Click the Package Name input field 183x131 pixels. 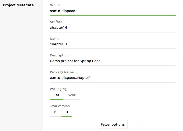click(113, 78)
